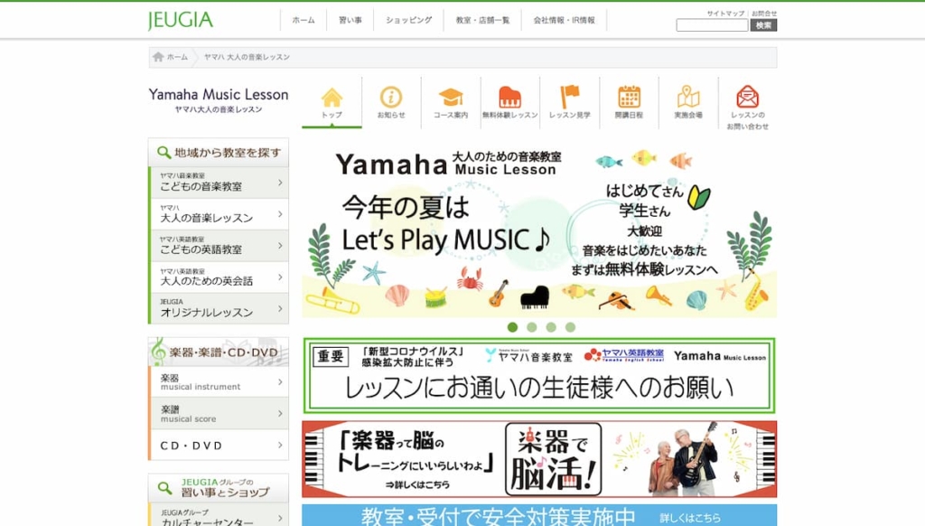Open the 楽器で脳活 banner
Image resolution: width=925 pixels, height=526 pixels.
539,459
